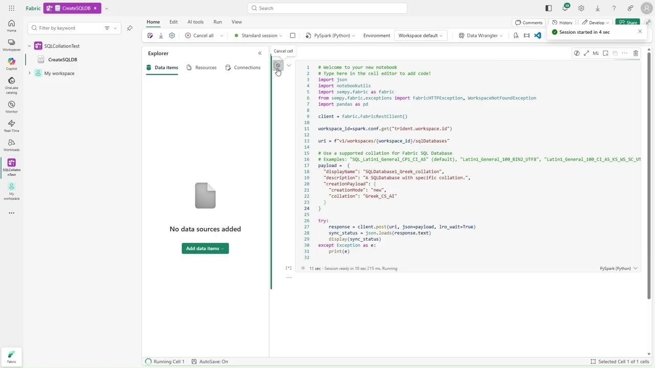Toggle the layout panel icon in header
The height and width of the screenshot is (368, 655).
pyautogui.click(x=549, y=8)
